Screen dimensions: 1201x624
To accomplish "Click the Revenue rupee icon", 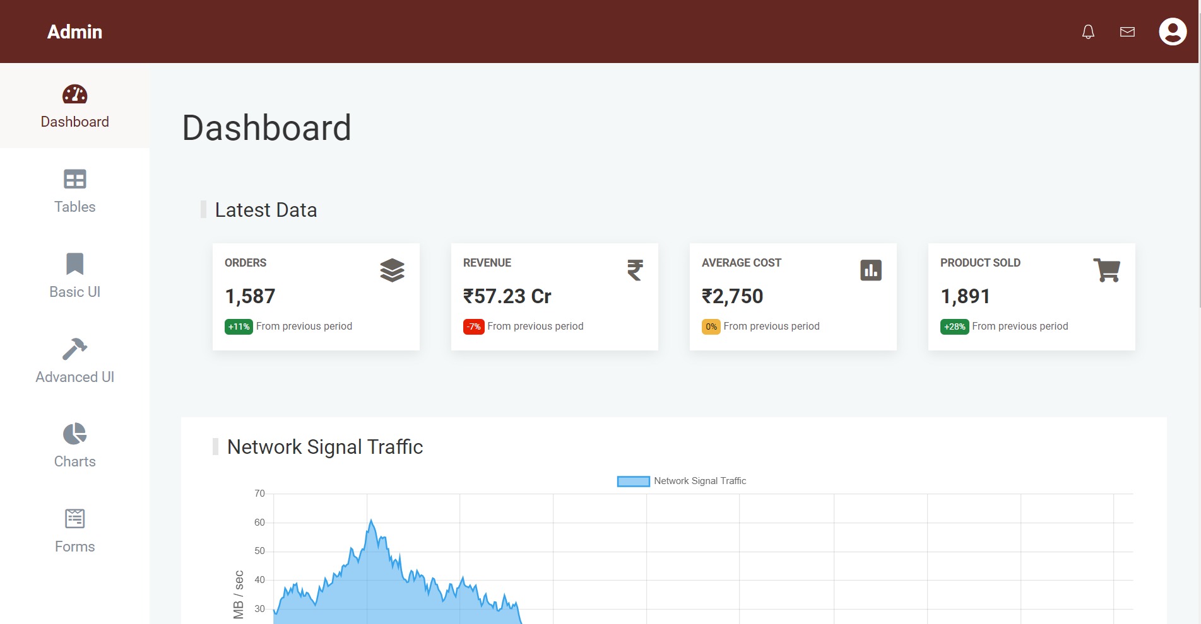I will [635, 270].
